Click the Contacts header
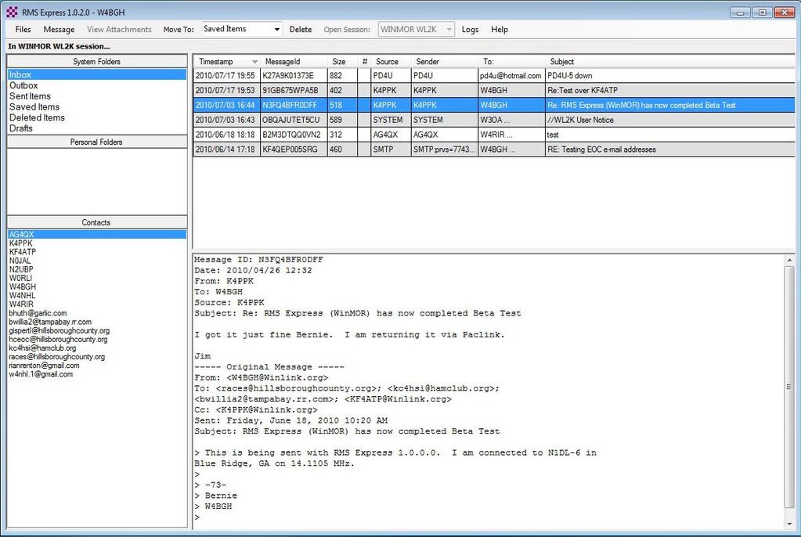The height and width of the screenshot is (537, 801). click(x=96, y=223)
